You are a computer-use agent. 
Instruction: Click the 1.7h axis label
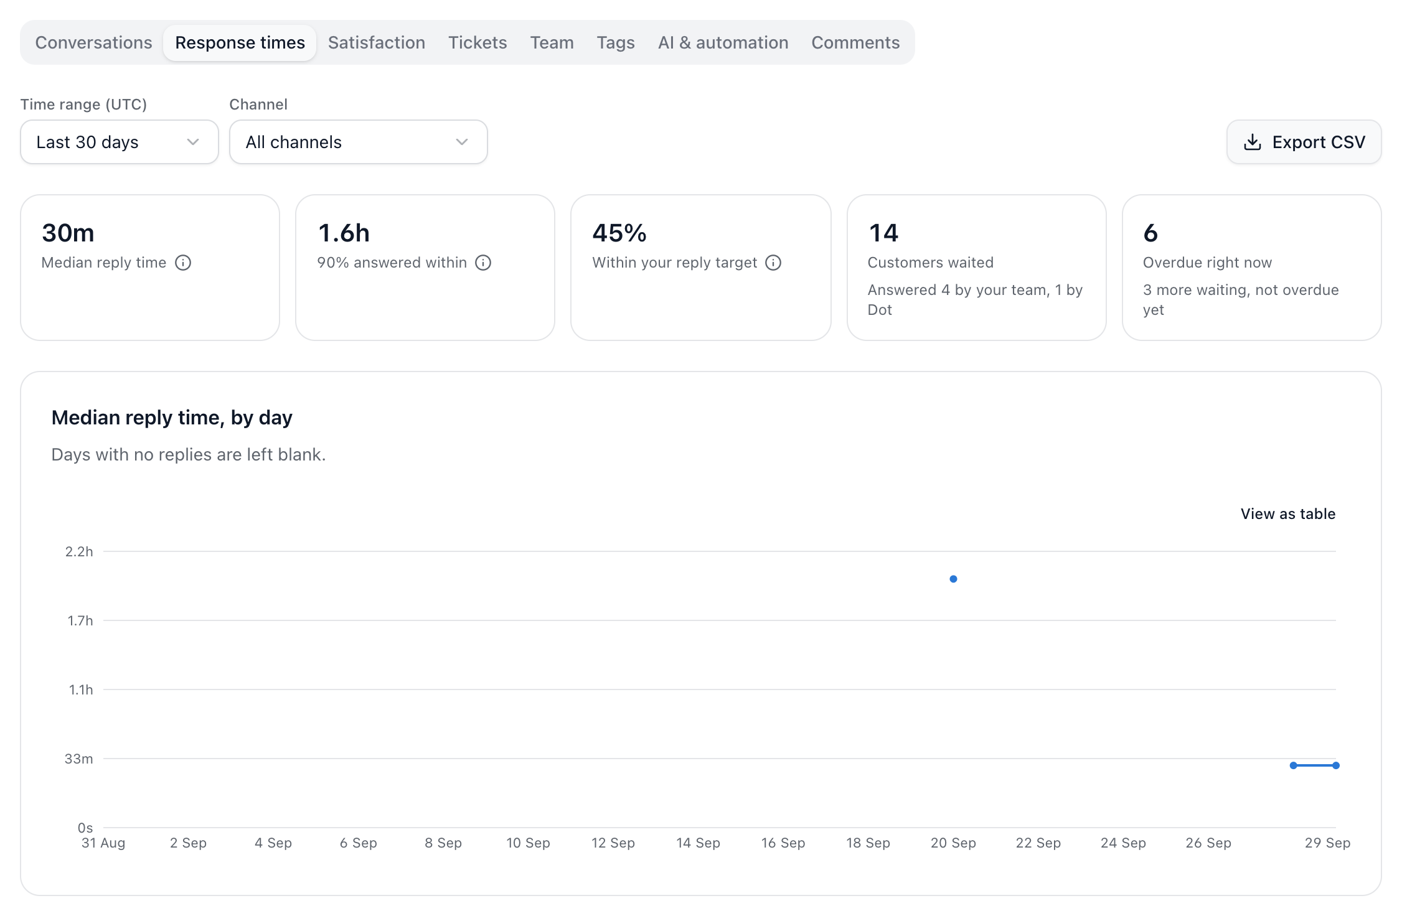pyautogui.click(x=80, y=620)
